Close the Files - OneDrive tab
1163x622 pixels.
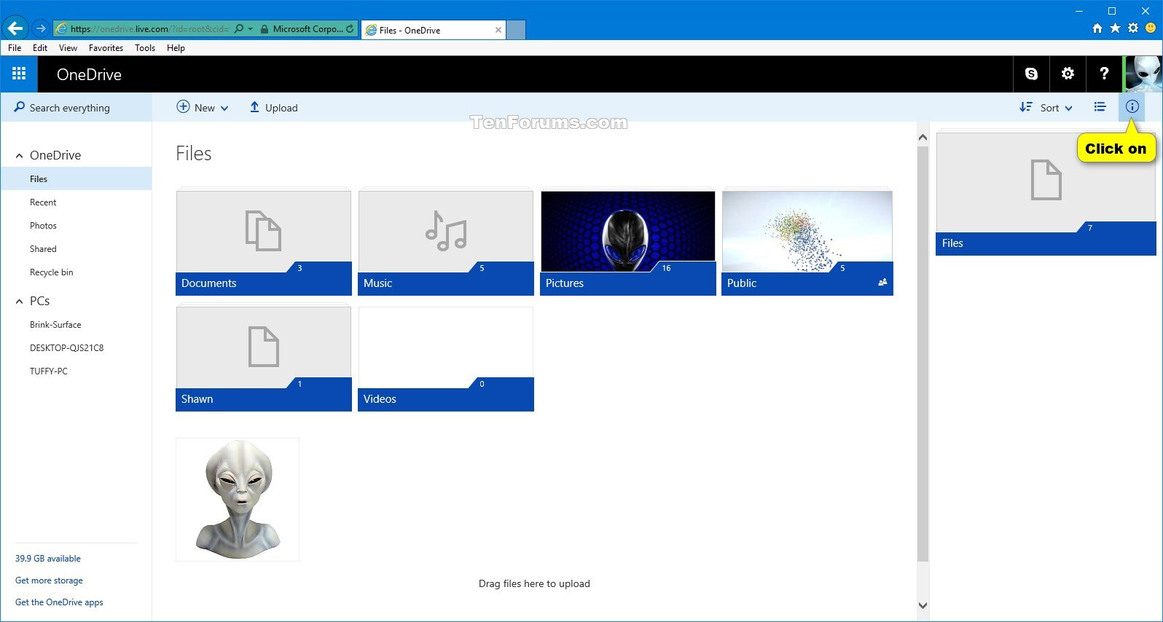(498, 30)
